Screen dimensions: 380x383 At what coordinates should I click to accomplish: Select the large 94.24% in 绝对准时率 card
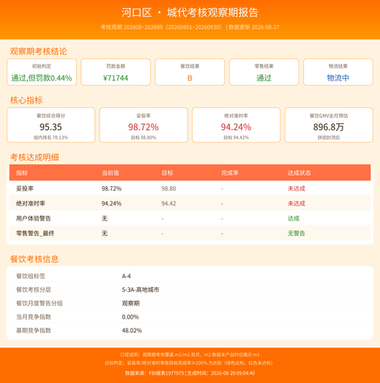click(236, 127)
